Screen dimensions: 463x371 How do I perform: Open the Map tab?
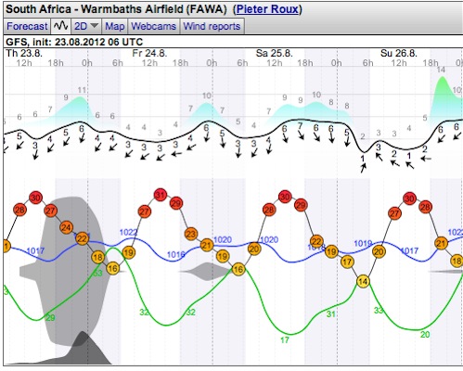115,26
